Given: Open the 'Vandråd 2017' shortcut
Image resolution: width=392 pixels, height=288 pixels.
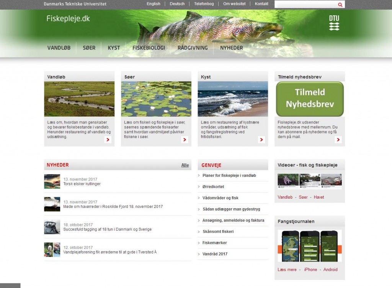Looking at the screenshot, I should click(x=215, y=254).
